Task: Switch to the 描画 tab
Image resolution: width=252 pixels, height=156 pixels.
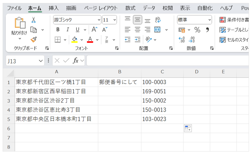Action: click(71, 8)
